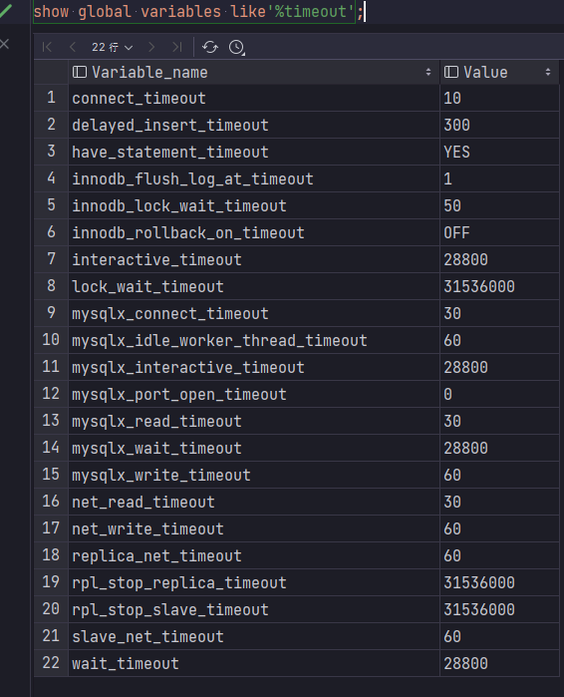Go to first page of results
Screen dimensions: 564x697
tap(47, 47)
